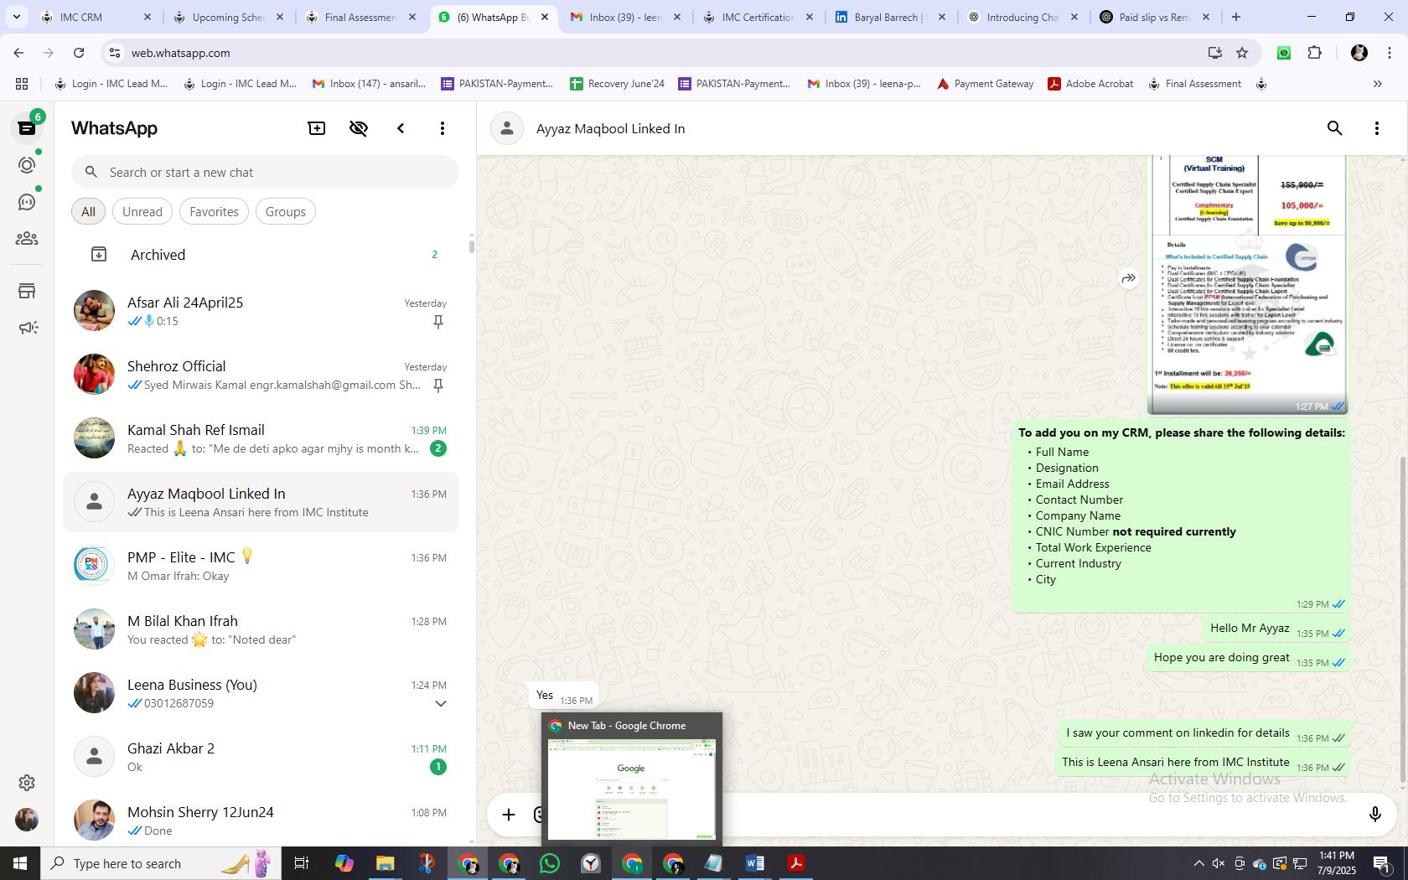The width and height of the screenshot is (1408, 880).
Task: Open Payment Gateway bookmark
Action: 986,84
